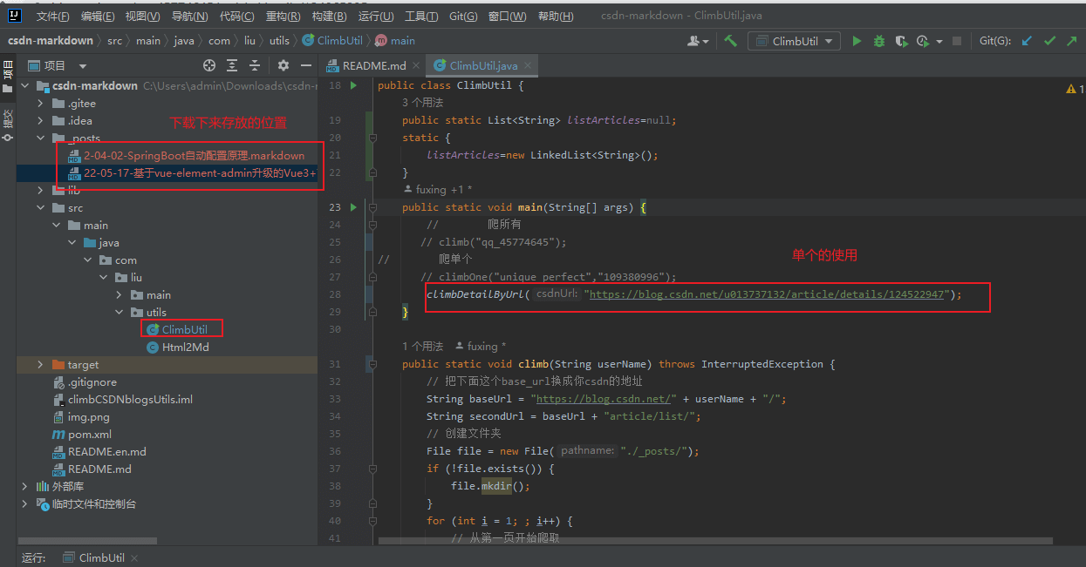Build the project with the hammer icon
1086x567 pixels.
click(x=731, y=41)
